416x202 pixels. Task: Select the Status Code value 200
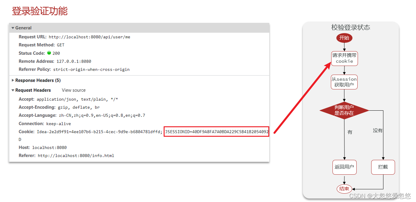[56, 53]
